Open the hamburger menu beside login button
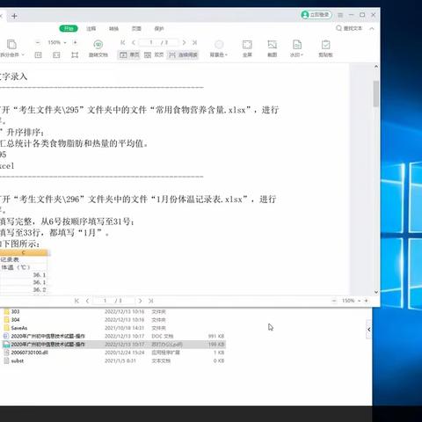The image size is (422, 422). (x=340, y=15)
